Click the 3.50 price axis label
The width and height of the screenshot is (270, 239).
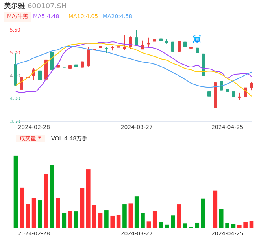coord(15,121)
